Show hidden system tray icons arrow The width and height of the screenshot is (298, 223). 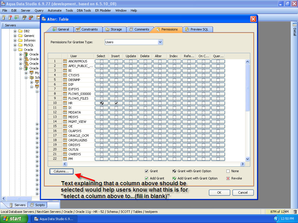(276, 219)
